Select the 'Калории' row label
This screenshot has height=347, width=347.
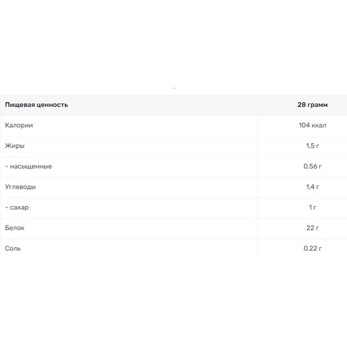pyautogui.click(x=19, y=126)
